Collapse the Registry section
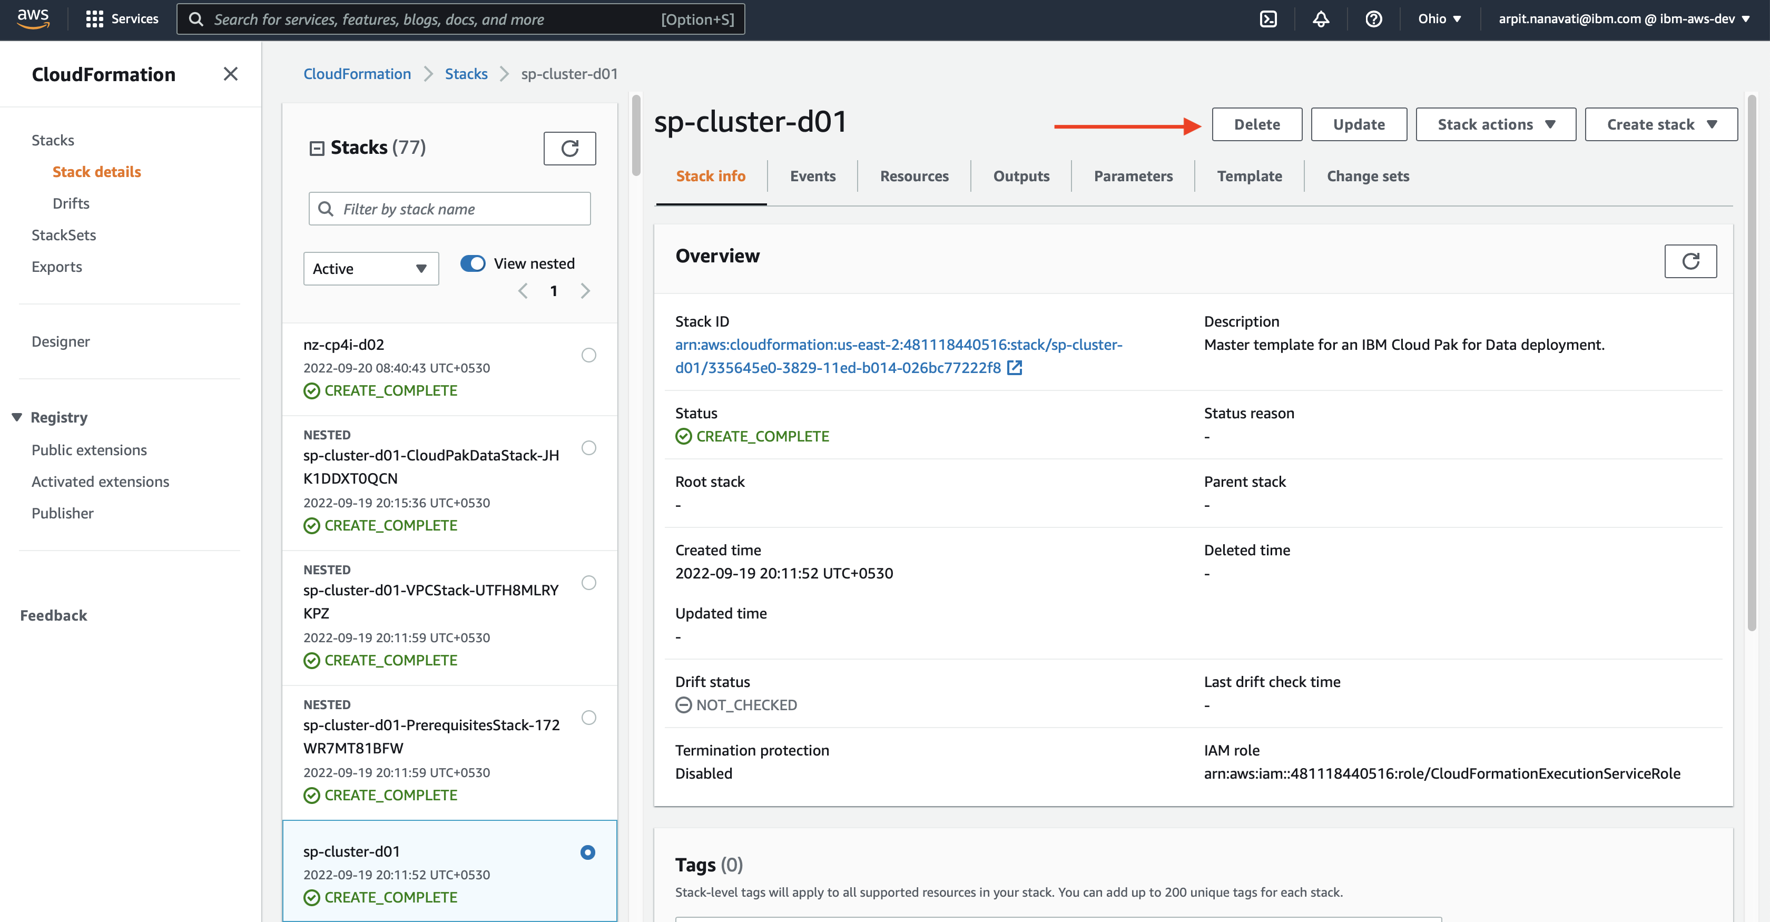 (16, 418)
